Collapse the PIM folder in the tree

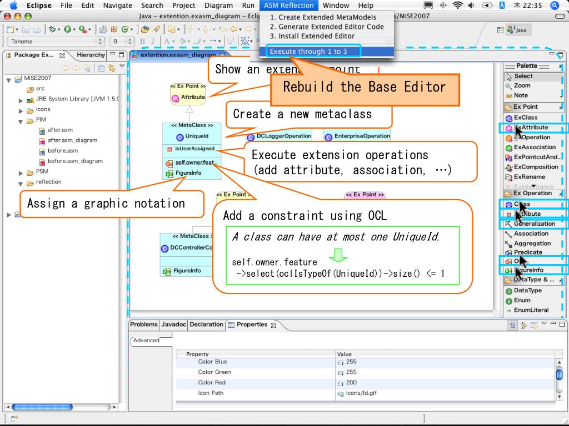(x=21, y=120)
